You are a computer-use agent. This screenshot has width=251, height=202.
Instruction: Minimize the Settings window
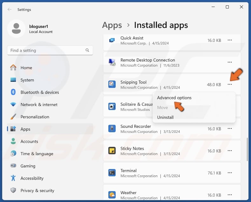click(213, 7)
